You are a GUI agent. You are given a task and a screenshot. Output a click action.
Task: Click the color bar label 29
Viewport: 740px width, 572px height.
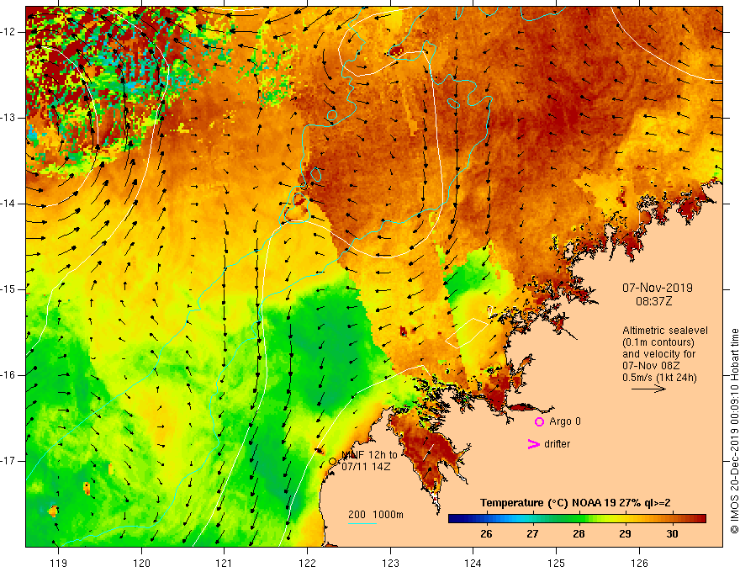click(625, 534)
